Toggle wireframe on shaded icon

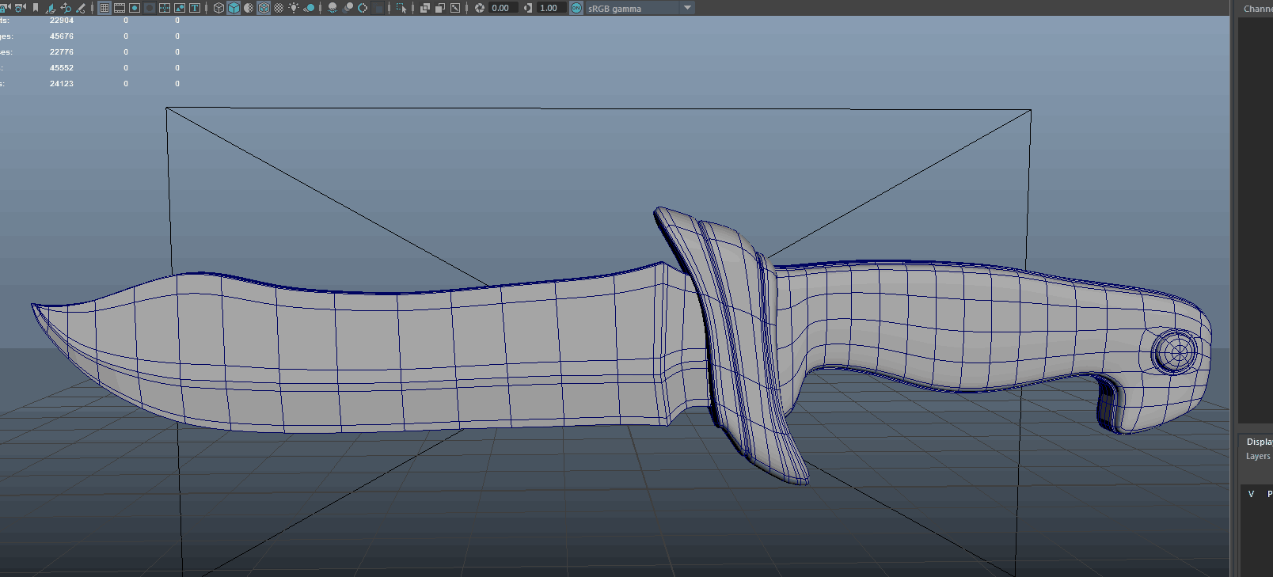[264, 8]
